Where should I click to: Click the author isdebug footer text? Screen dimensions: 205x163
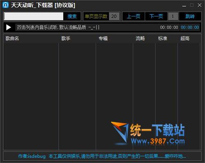[32, 156]
